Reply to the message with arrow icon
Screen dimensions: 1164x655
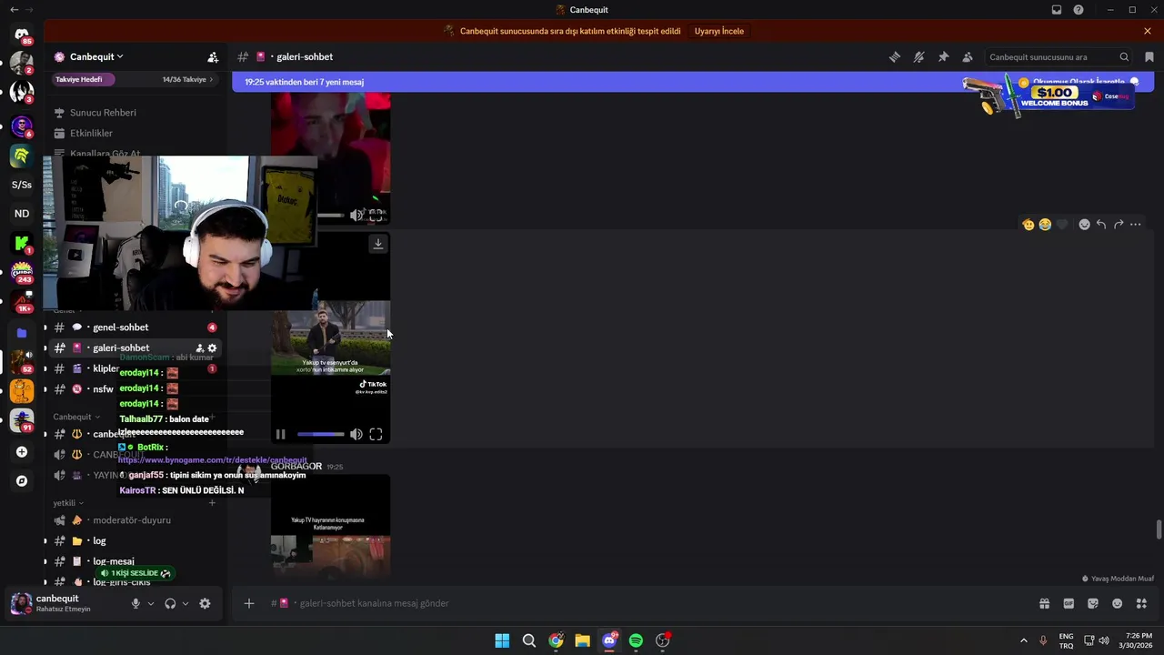click(x=1101, y=225)
